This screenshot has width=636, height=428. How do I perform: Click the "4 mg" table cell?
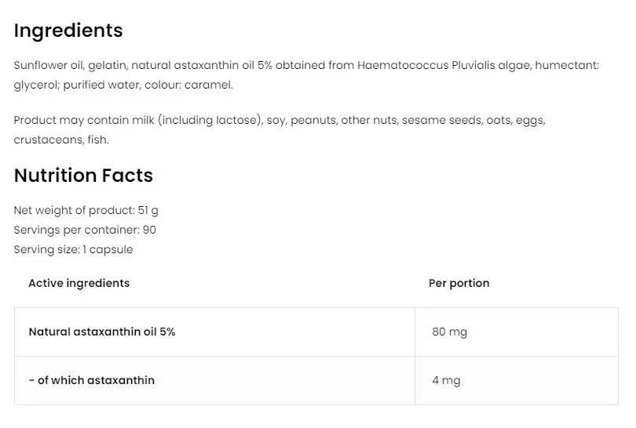446,381
